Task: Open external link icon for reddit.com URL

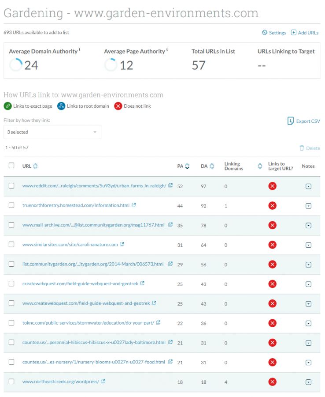Action: click(x=170, y=186)
